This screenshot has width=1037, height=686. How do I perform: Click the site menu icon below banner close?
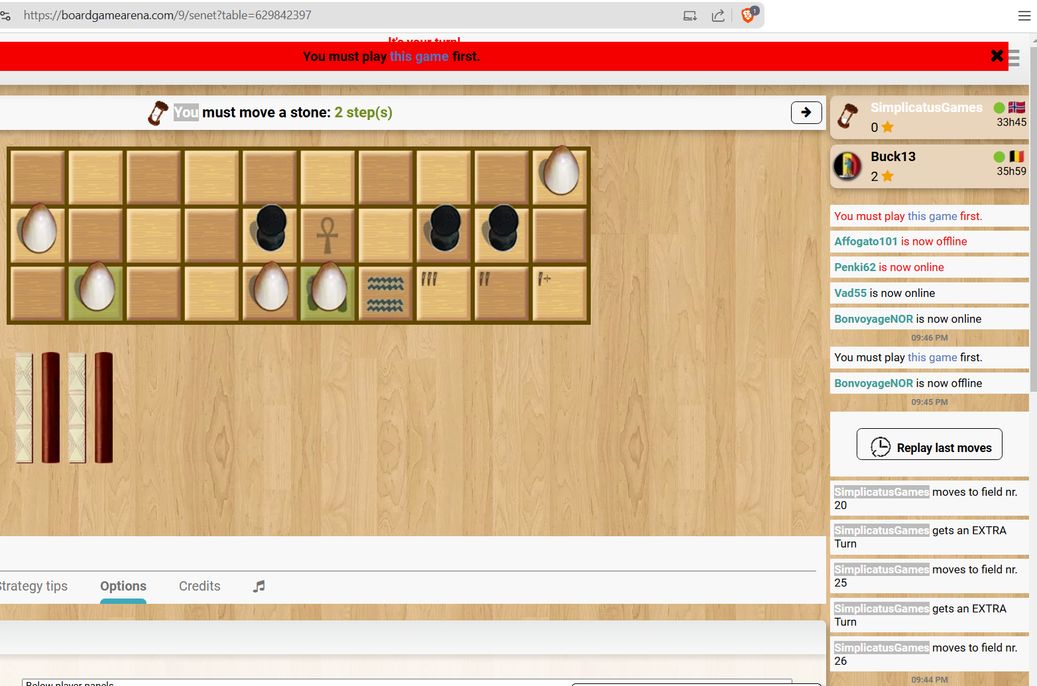pos(1014,58)
